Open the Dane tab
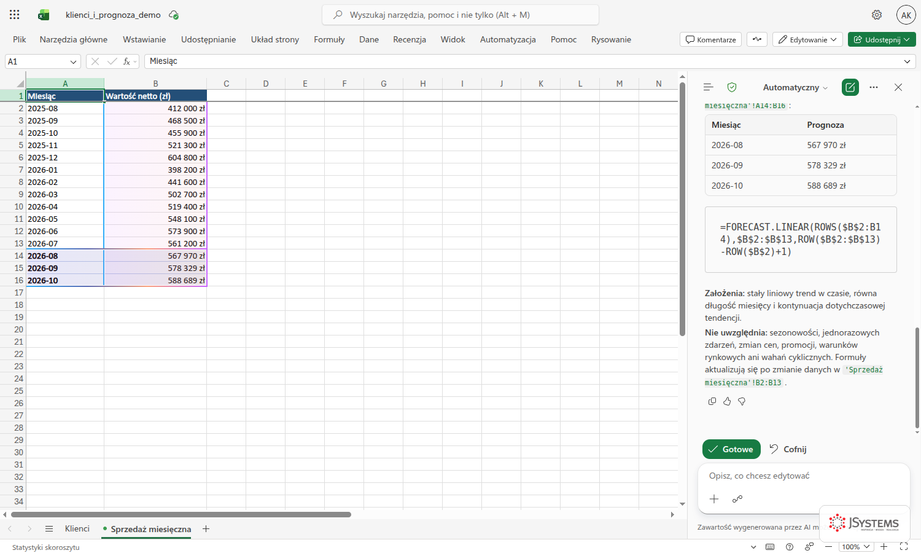 (369, 39)
